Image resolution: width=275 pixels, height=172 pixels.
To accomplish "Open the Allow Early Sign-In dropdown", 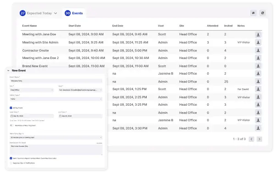I will pos(56,138).
